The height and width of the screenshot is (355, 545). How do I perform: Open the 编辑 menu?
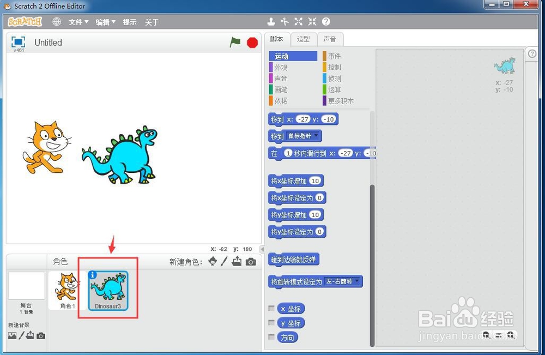click(105, 22)
